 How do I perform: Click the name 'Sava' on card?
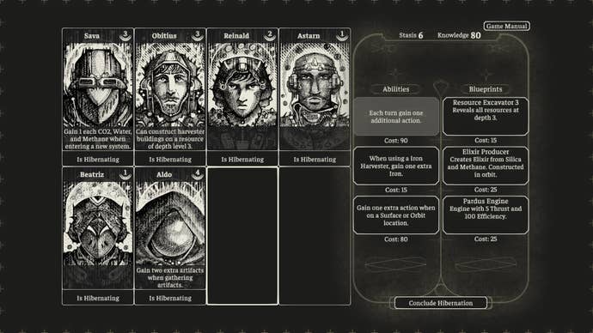[x=91, y=36]
